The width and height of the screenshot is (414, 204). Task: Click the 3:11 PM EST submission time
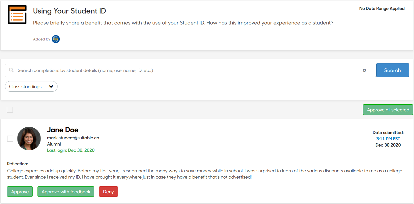[388, 139]
